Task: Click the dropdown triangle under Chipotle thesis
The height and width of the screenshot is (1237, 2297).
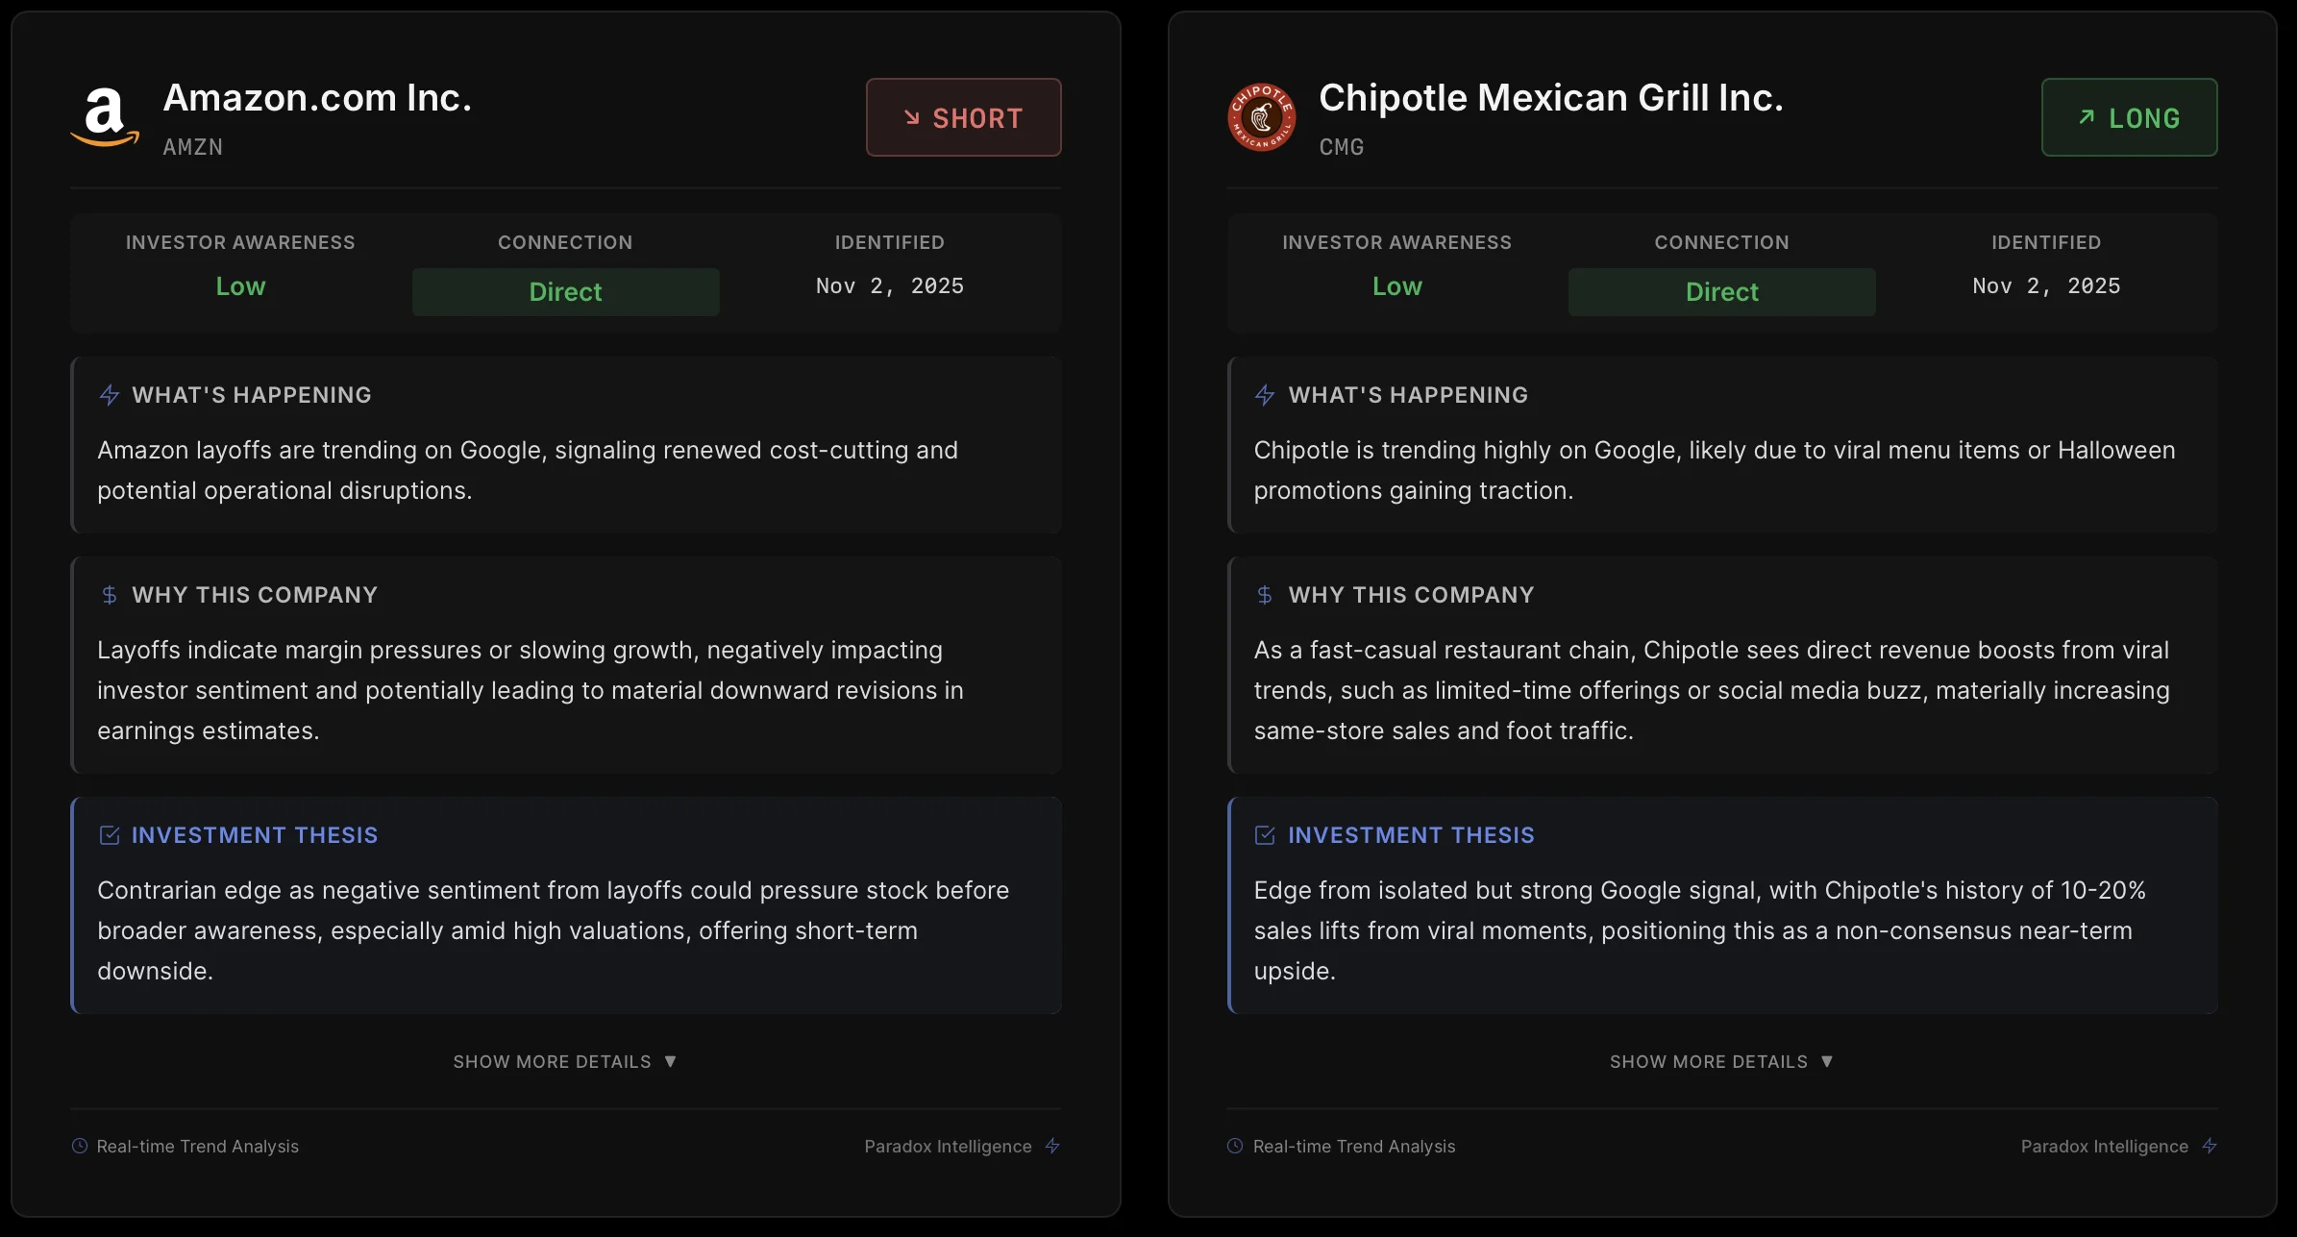Action: coord(1827,1061)
